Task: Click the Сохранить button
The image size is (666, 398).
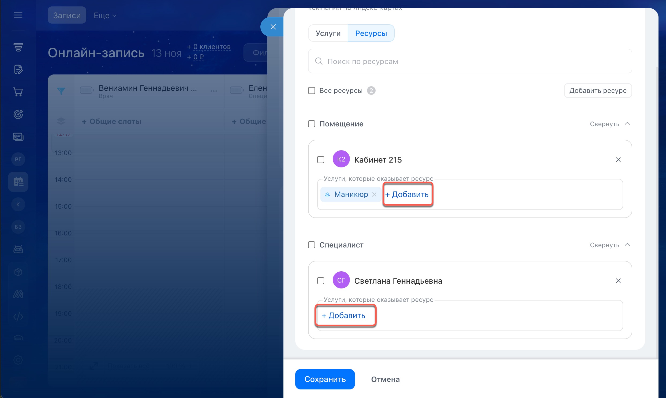Action: coord(324,379)
